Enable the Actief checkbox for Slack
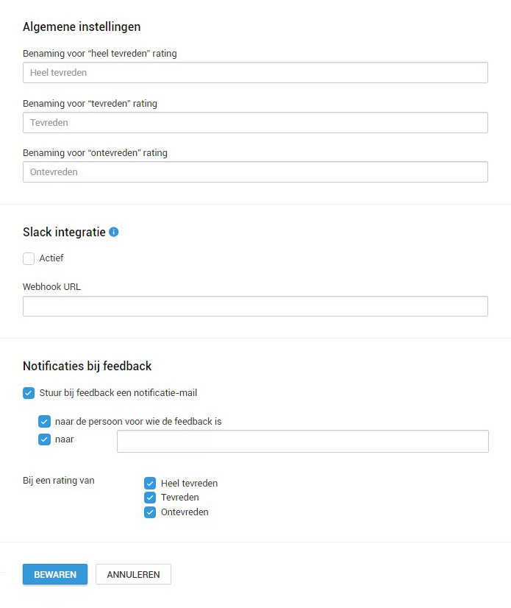This screenshot has height=608, width=511. coord(29,258)
